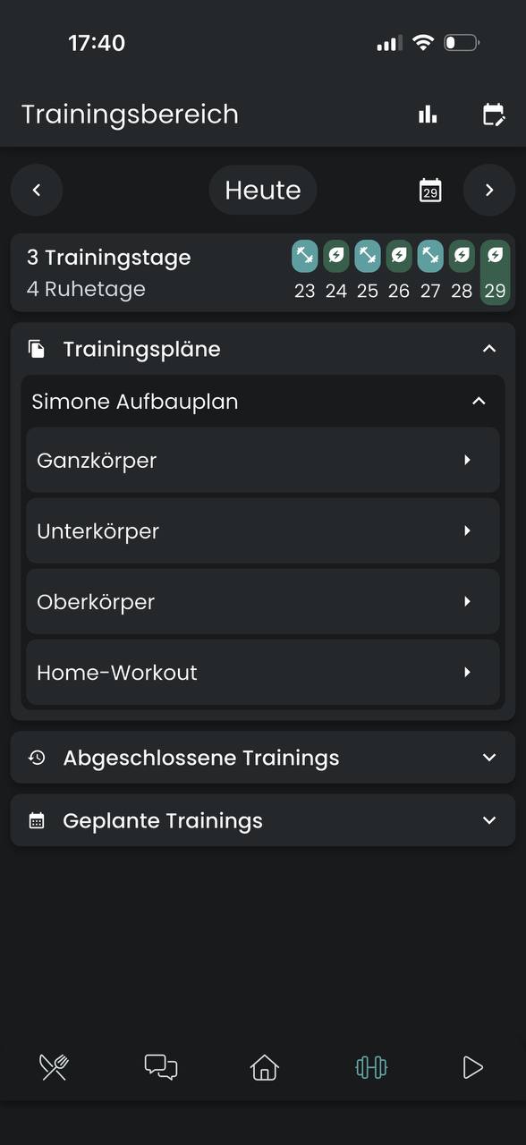The height and width of the screenshot is (1145, 526).
Task: Go to the next day with right arrow
Action: coord(489,190)
